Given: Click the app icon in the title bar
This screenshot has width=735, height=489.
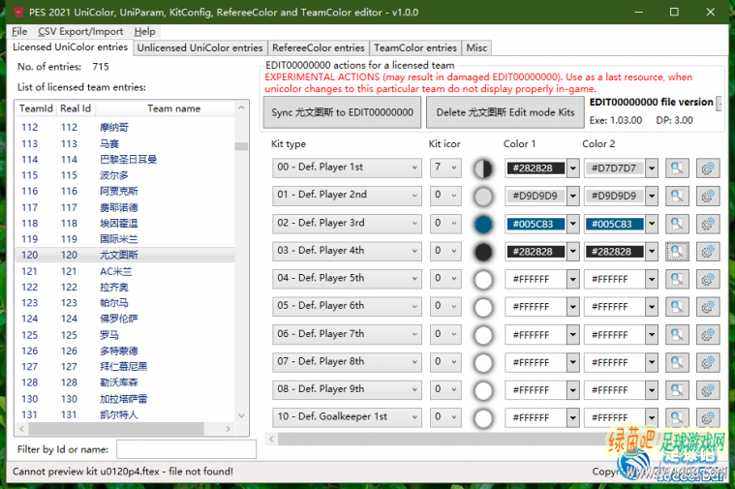Looking at the screenshot, I should click(18, 13).
